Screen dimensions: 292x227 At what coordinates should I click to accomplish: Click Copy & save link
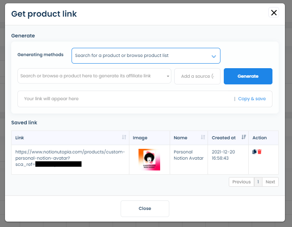tap(252, 99)
